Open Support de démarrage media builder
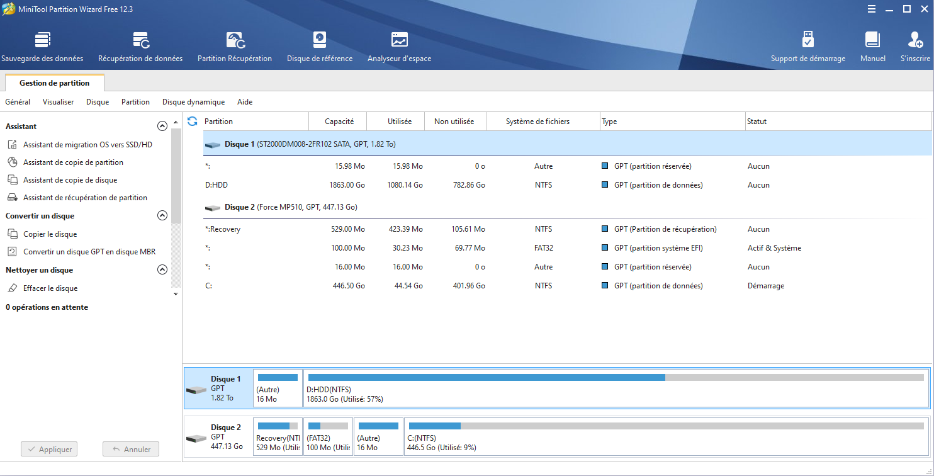934x476 pixels. (808, 47)
